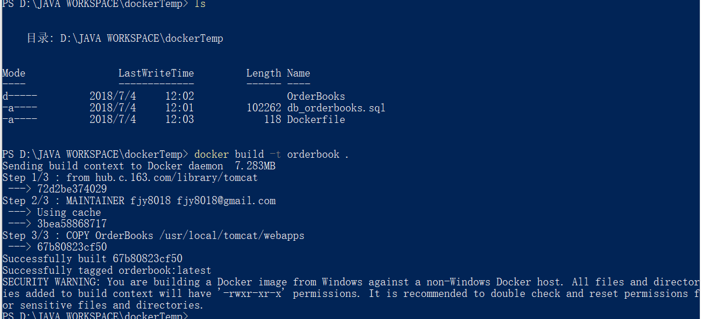701x319 pixels.
Task: Click the db_orderbooks.sql file name
Action: [x=336, y=108]
